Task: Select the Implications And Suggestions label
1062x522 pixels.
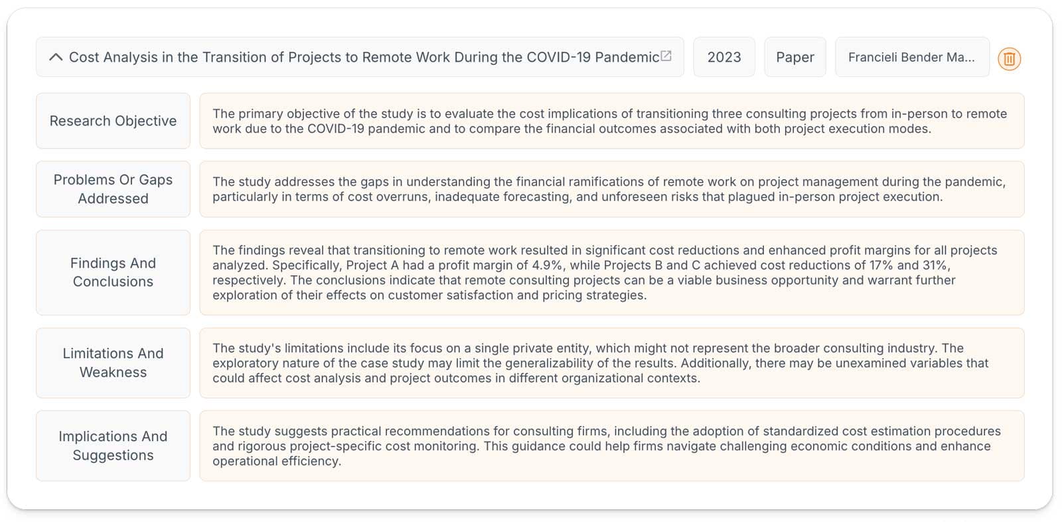Action: tap(113, 446)
